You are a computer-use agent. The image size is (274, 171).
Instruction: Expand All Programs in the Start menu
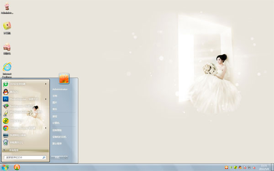(x=25, y=150)
